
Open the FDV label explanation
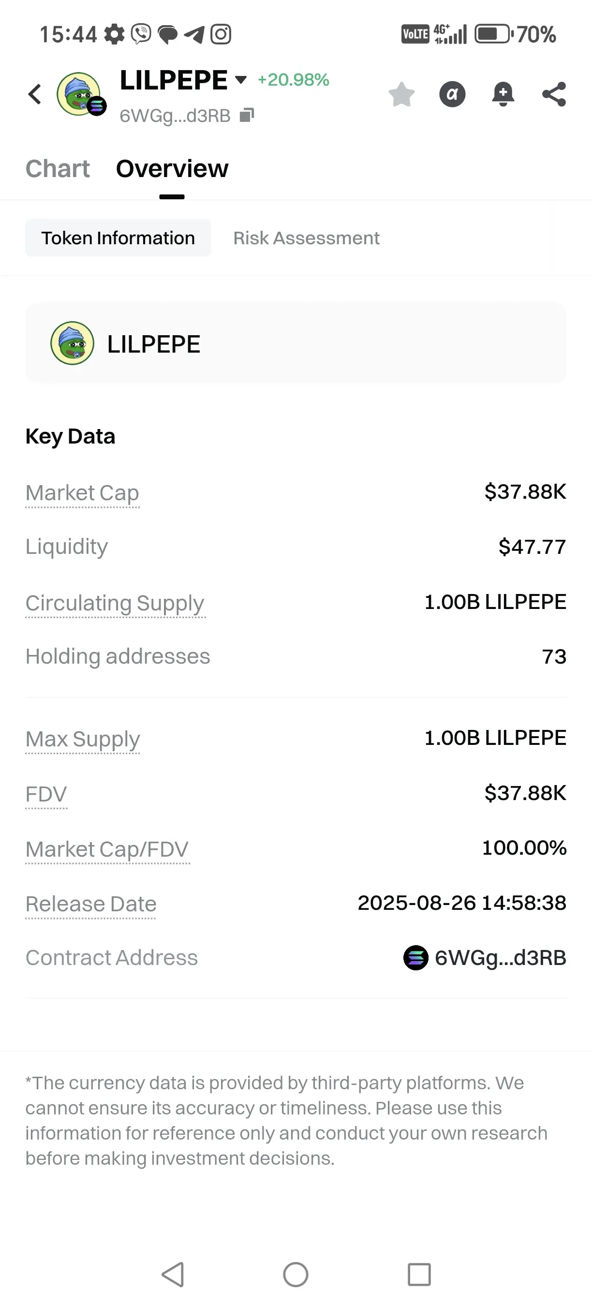(x=46, y=794)
